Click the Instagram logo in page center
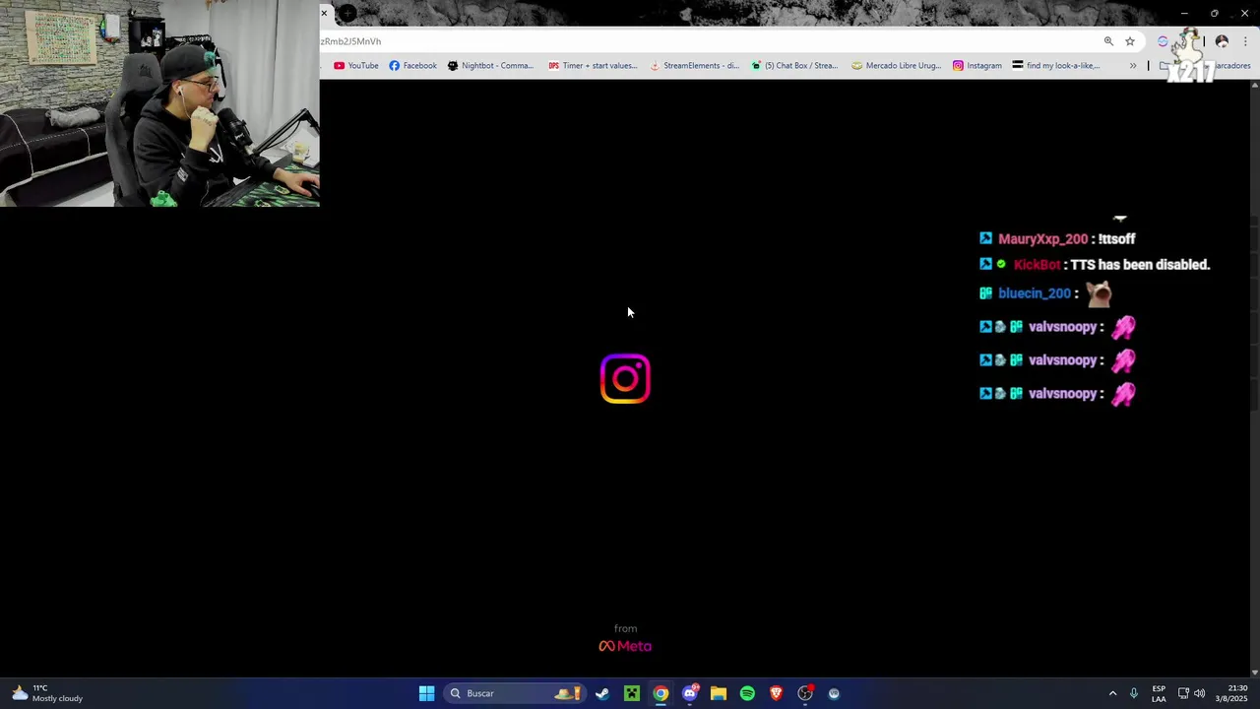Image resolution: width=1260 pixels, height=709 pixels. click(x=625, y=379)
